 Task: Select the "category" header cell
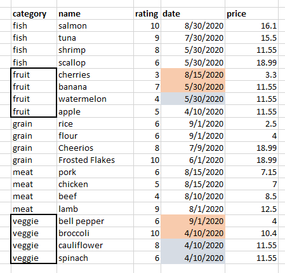point(34,14)
